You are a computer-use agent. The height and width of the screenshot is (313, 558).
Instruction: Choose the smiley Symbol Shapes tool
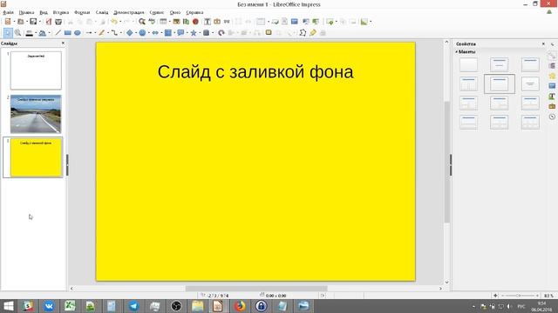click(142, 33)
